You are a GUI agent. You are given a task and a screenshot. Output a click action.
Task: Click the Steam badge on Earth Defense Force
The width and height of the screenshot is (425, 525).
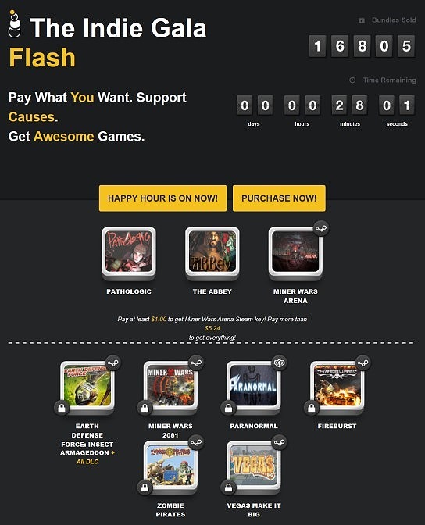coord(113,362)
